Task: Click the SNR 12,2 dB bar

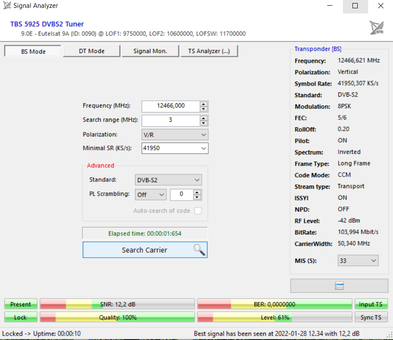Action: tap(117, 304)
